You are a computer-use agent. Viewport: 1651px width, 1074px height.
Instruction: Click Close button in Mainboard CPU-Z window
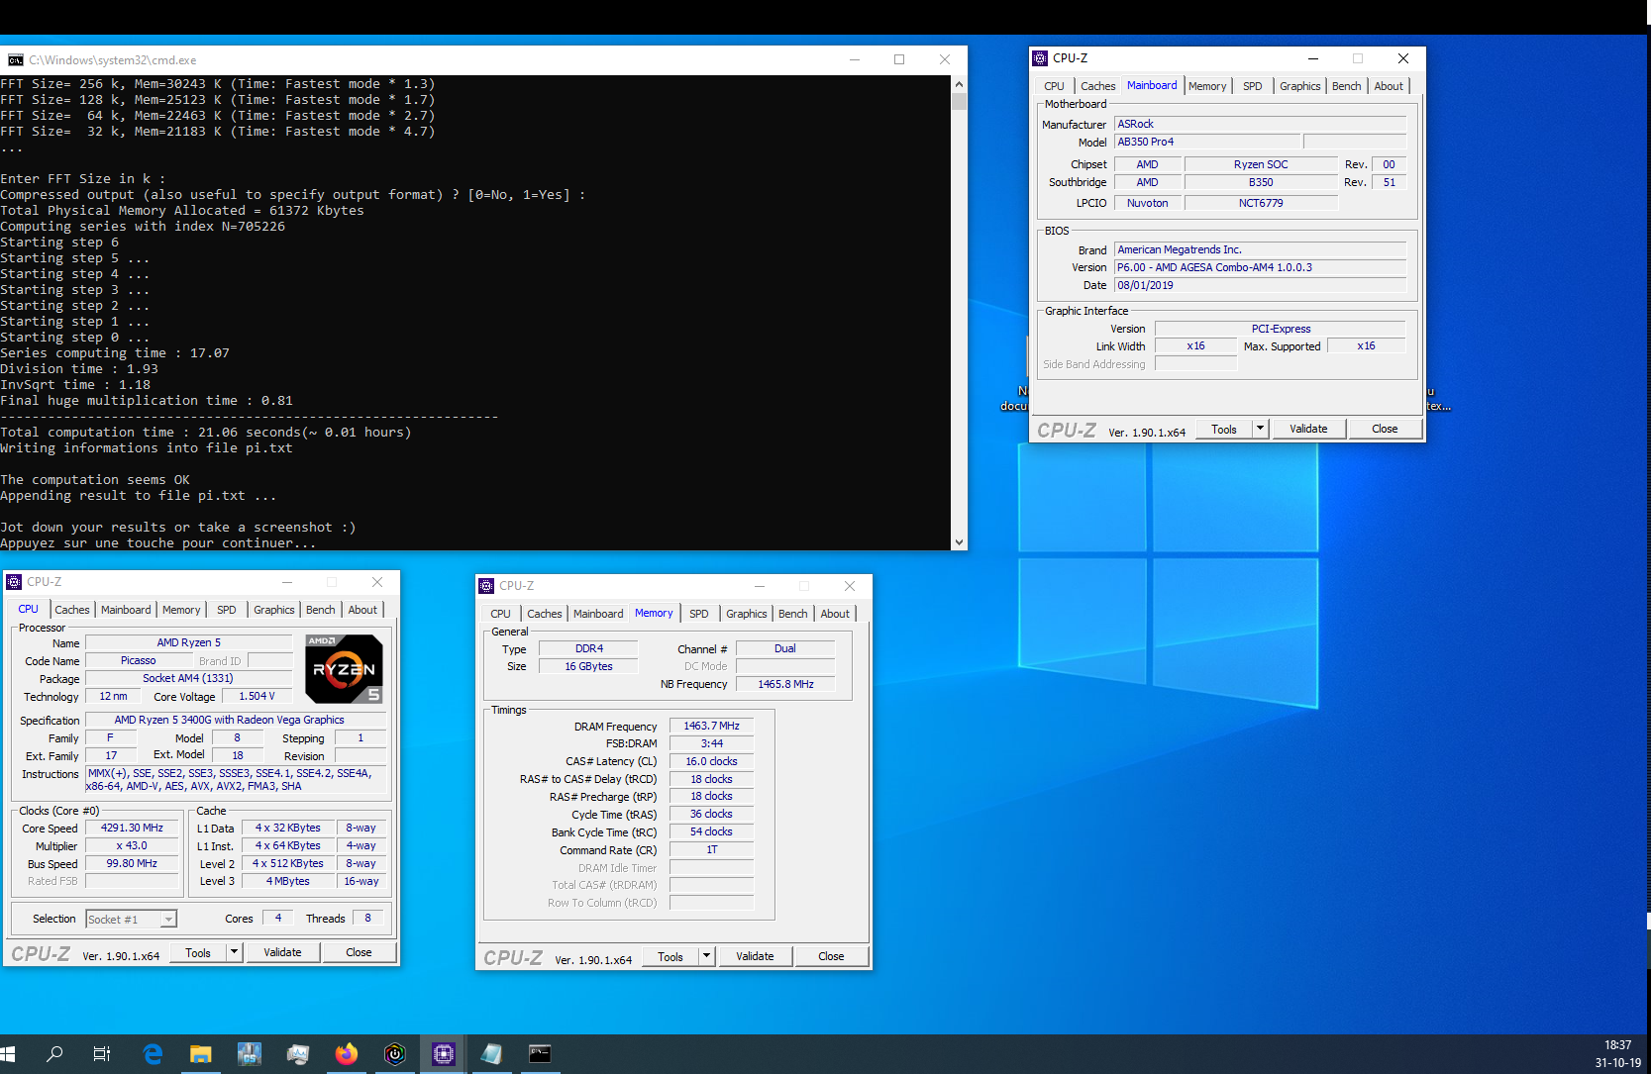1385,429
